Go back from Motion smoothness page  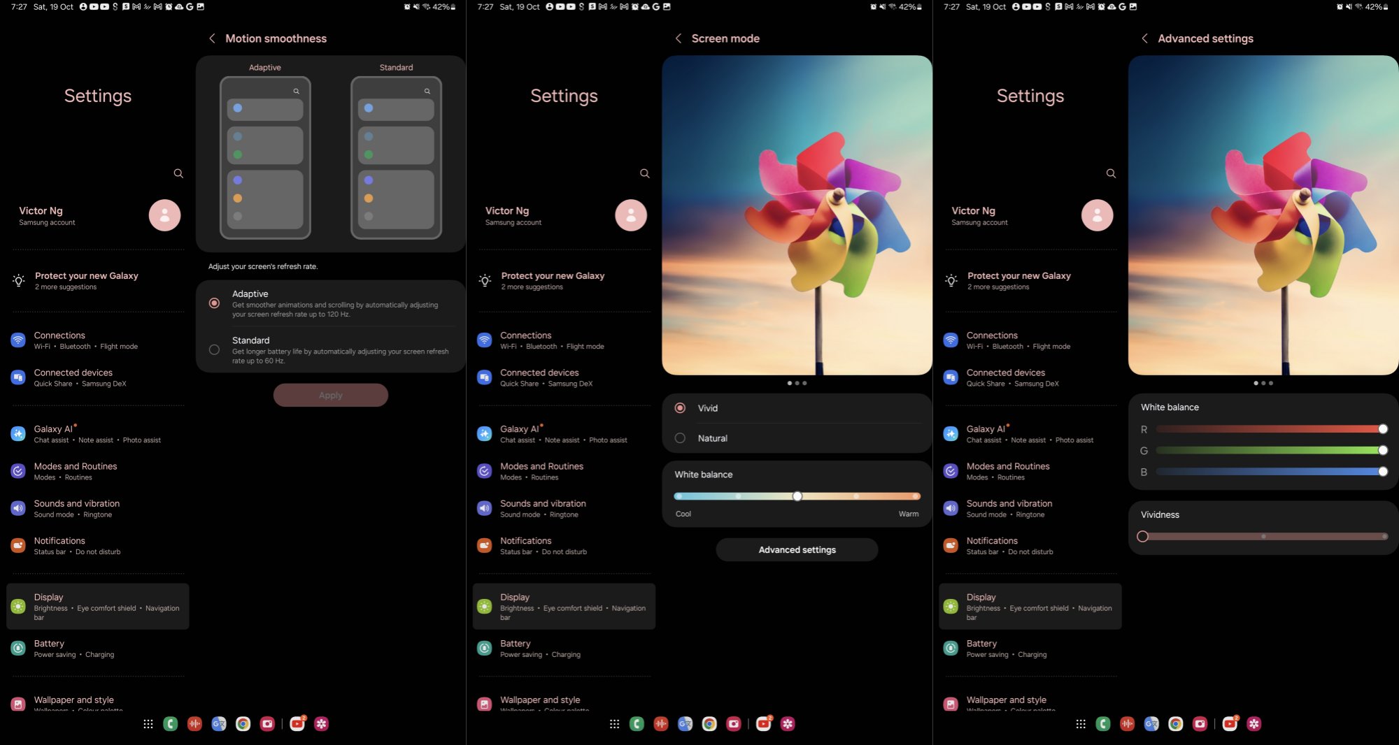[212, 38]
